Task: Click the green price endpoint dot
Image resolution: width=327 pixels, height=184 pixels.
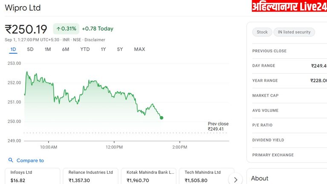Action: point(161,118)
